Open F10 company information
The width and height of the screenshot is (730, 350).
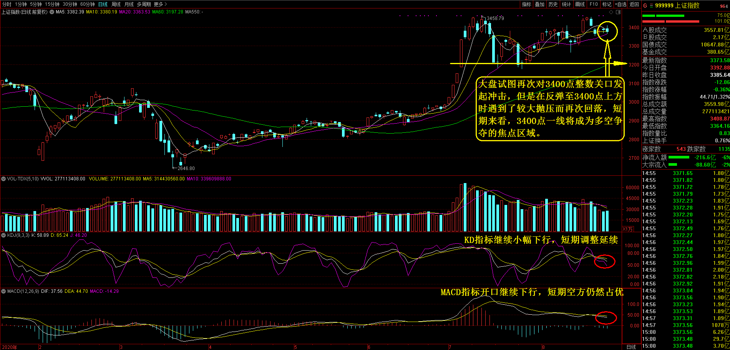pyautogui.click(x=594, y=4)
